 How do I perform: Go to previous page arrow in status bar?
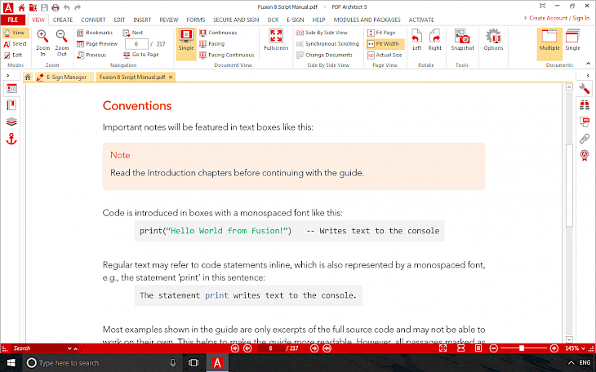pos(247,348)
